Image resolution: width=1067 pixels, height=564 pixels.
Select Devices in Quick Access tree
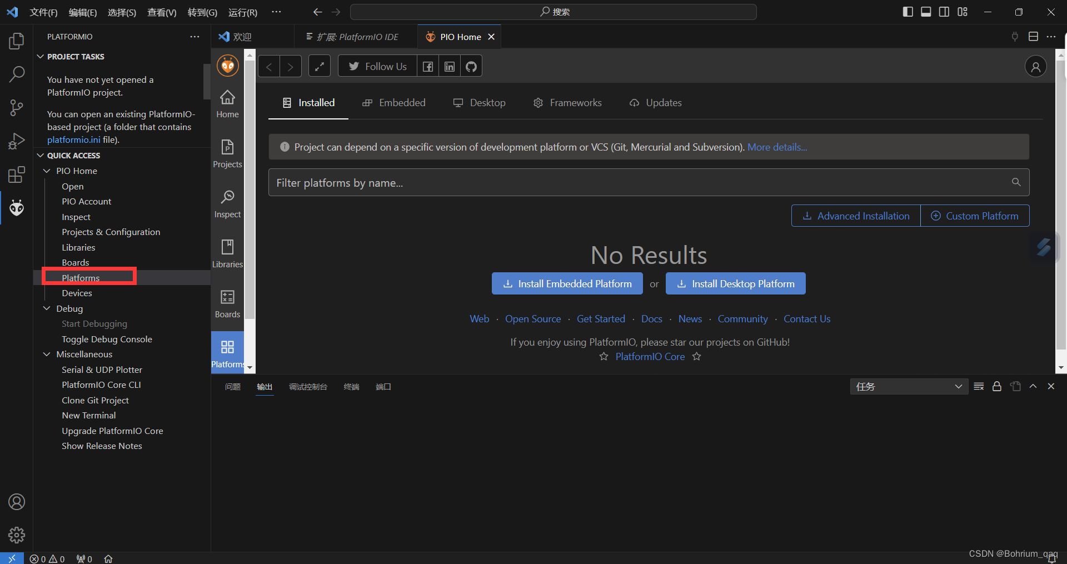click(x=77, y=293)
